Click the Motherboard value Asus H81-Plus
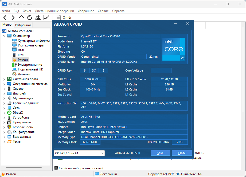 134,117
